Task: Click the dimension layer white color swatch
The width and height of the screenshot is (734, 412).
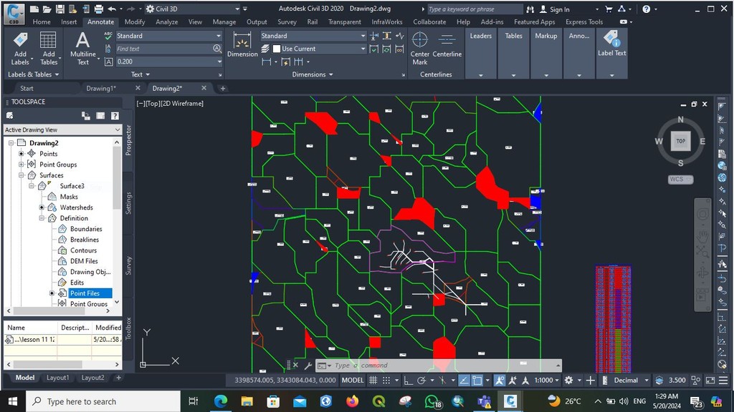Action: [277, 49]
